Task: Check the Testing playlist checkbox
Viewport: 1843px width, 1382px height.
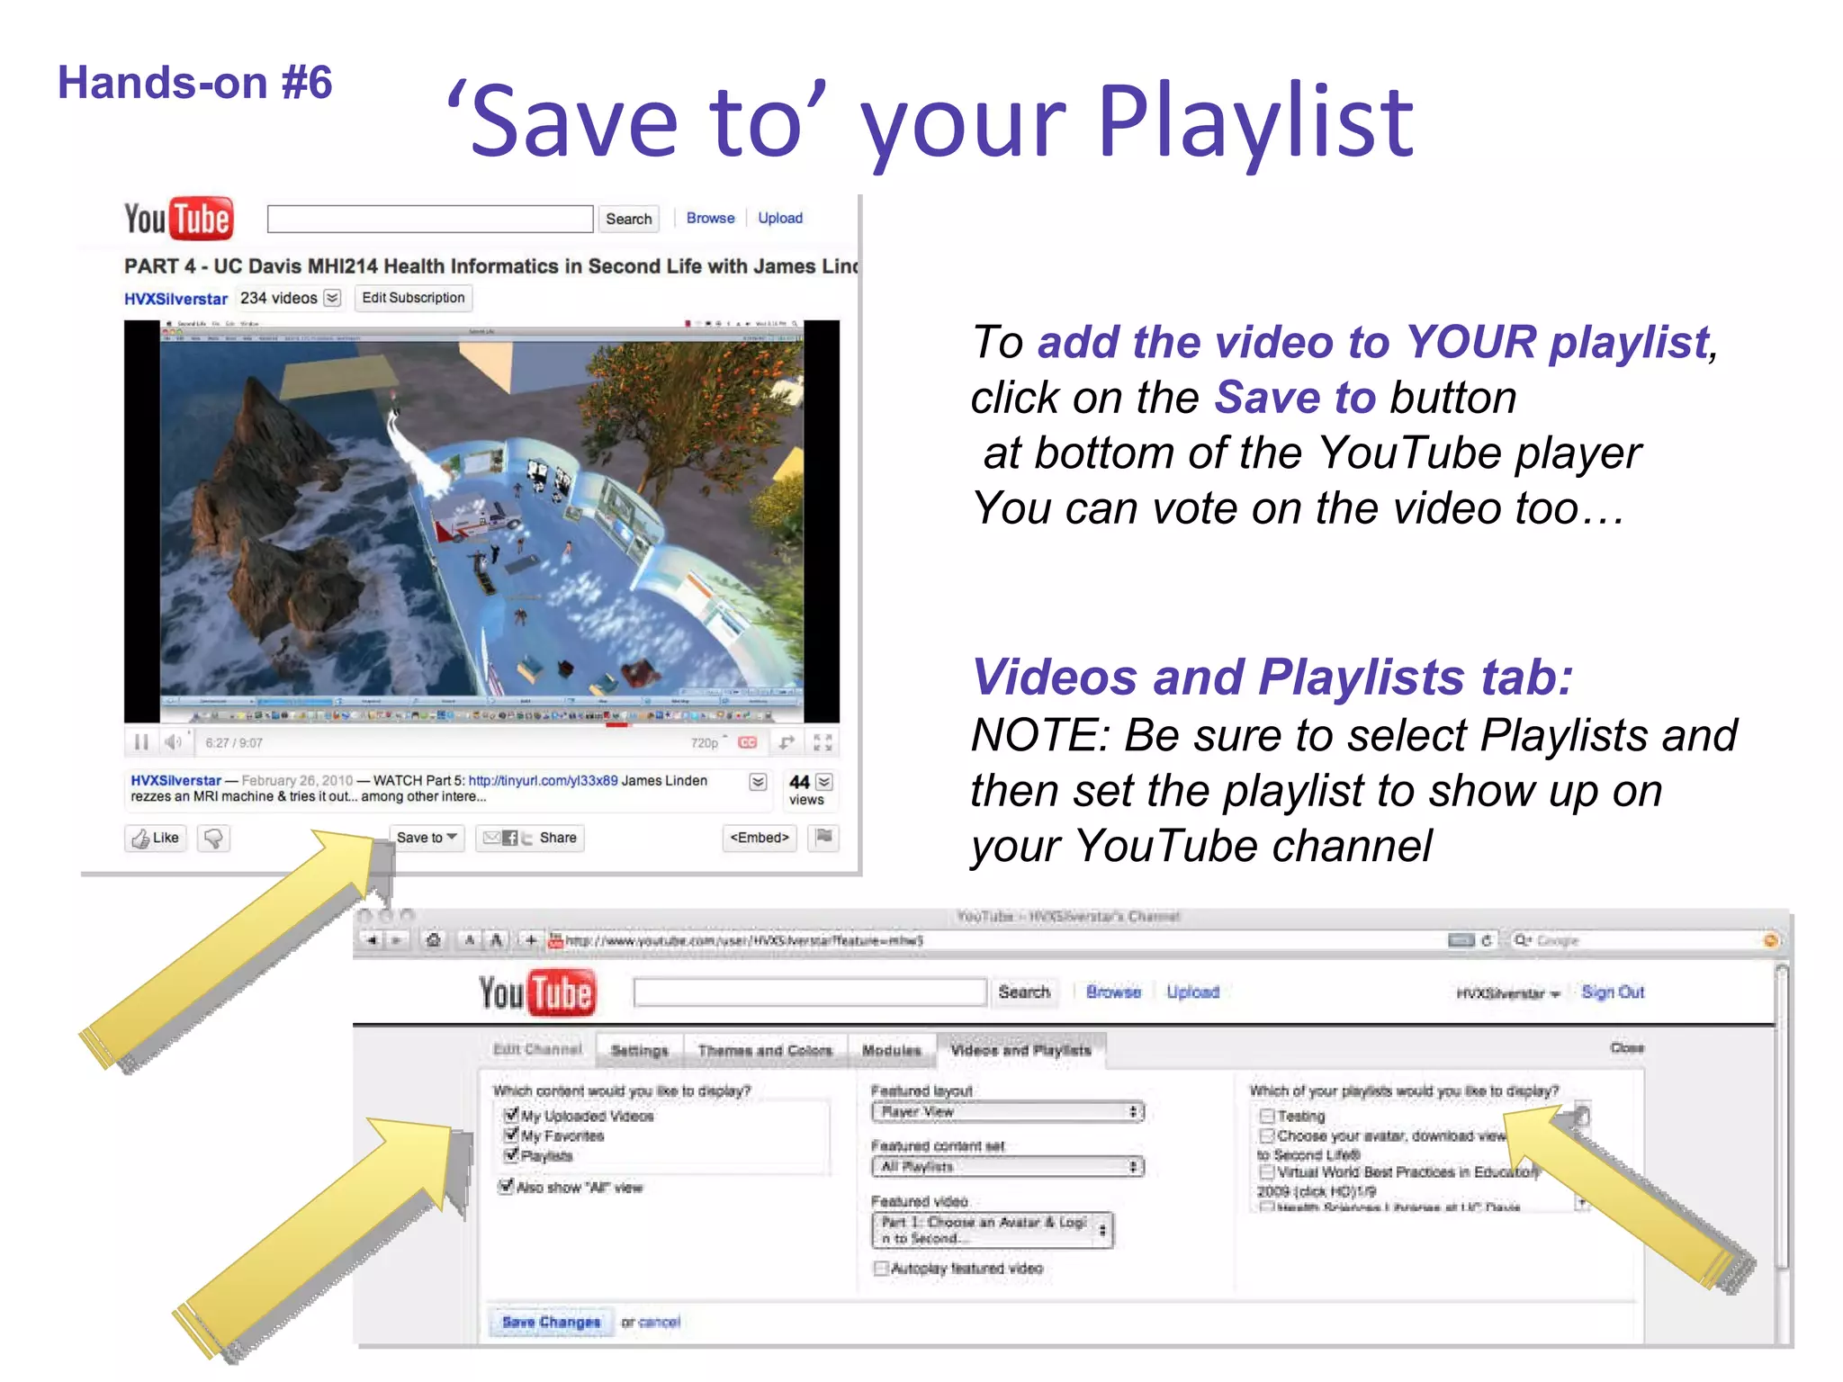Action: point(1267,1116)
